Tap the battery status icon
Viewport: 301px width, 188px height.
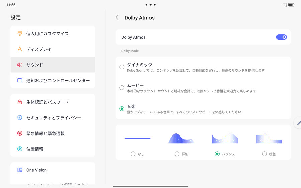tap(291, 5)
